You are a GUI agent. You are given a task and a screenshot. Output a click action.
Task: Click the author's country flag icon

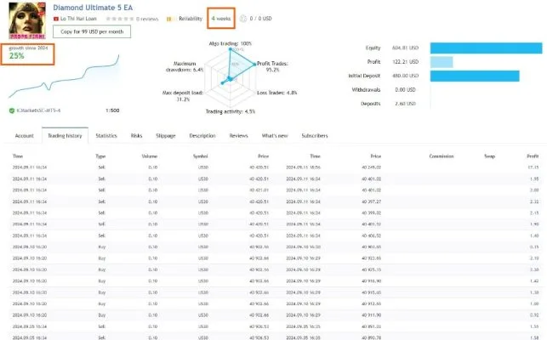[x=56, y=19]
